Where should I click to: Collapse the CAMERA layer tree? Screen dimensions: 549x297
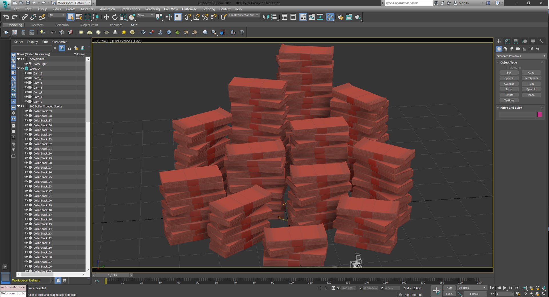[19, 69]
